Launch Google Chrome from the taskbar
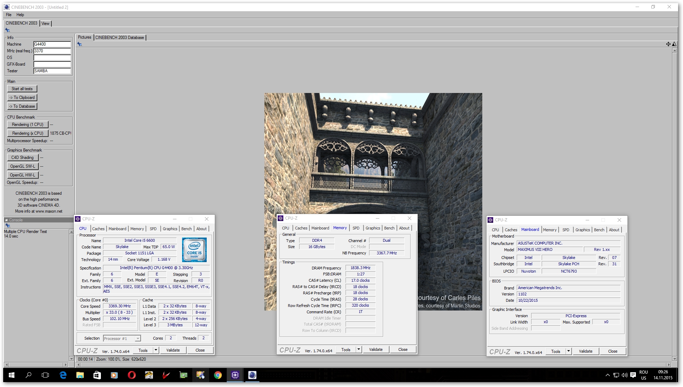Image resolution: width=683 pixels, height=387 pixels. point(218,375)
